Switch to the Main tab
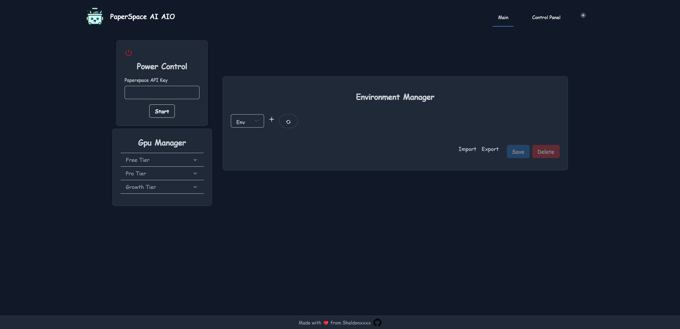This screenshot has width=680, height=329. [503, 18]
